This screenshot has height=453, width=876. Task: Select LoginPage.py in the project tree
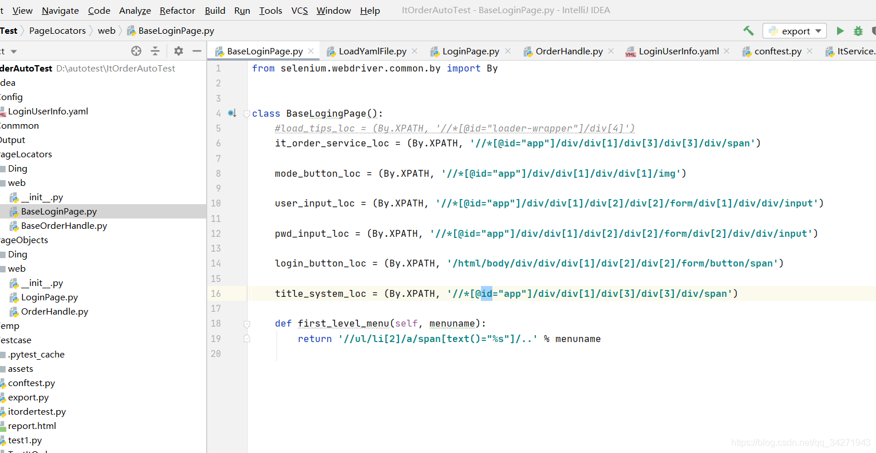coord(49,297)
